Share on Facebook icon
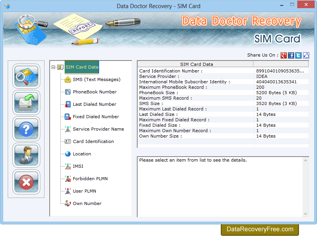 [291, 55]
